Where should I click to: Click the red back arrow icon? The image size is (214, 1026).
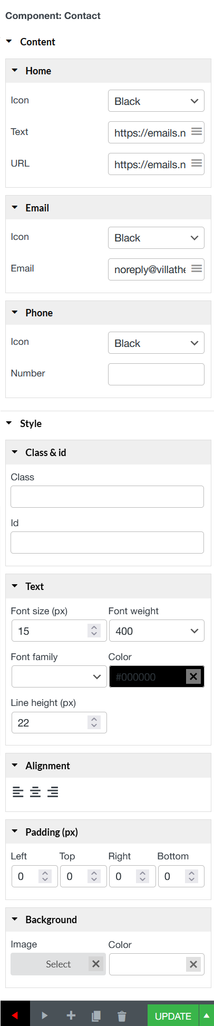click(x=15, y=1015)
